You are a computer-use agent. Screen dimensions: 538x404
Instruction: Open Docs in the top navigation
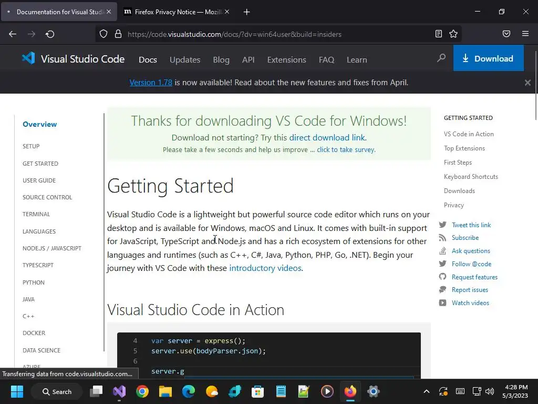point(148,60)
